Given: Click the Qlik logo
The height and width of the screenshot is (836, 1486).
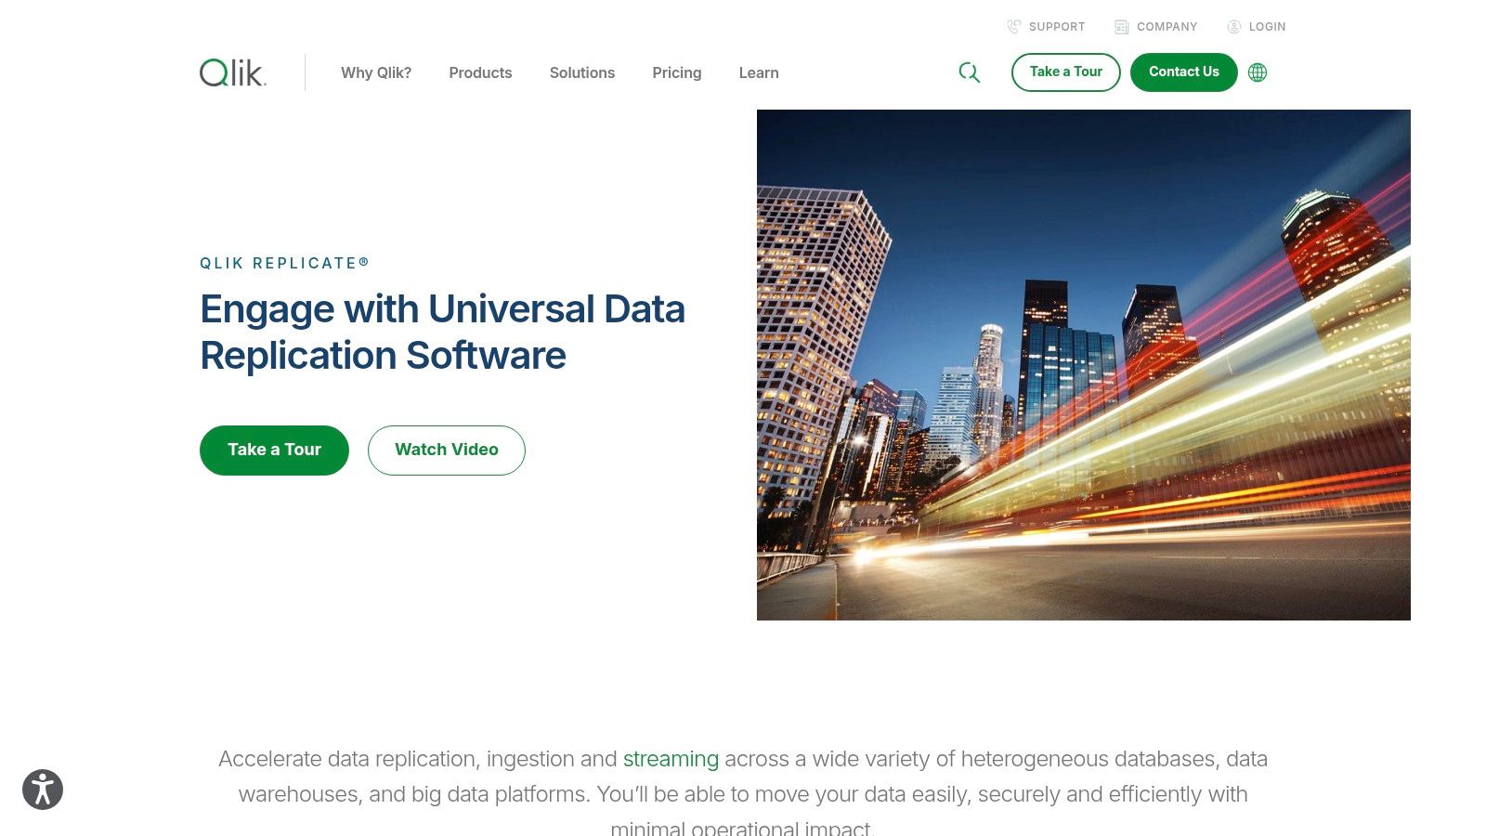Looking at the screenshot, I should tap(230, 72).
